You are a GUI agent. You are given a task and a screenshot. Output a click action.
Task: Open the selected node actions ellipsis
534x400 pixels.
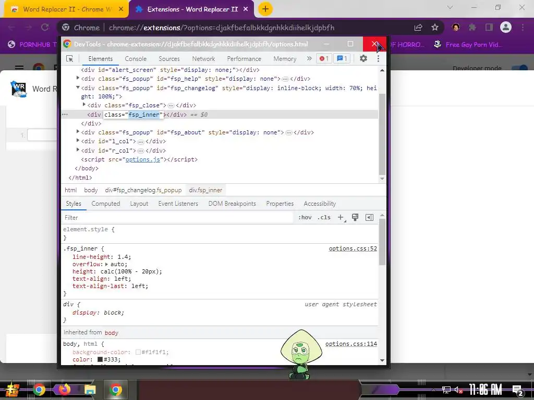point(65,115)
